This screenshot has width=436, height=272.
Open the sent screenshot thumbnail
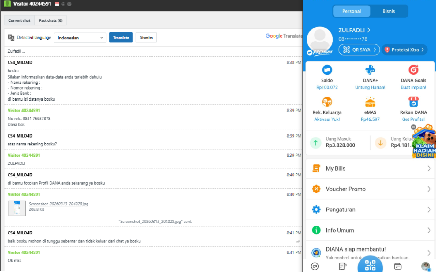[17, 208]
